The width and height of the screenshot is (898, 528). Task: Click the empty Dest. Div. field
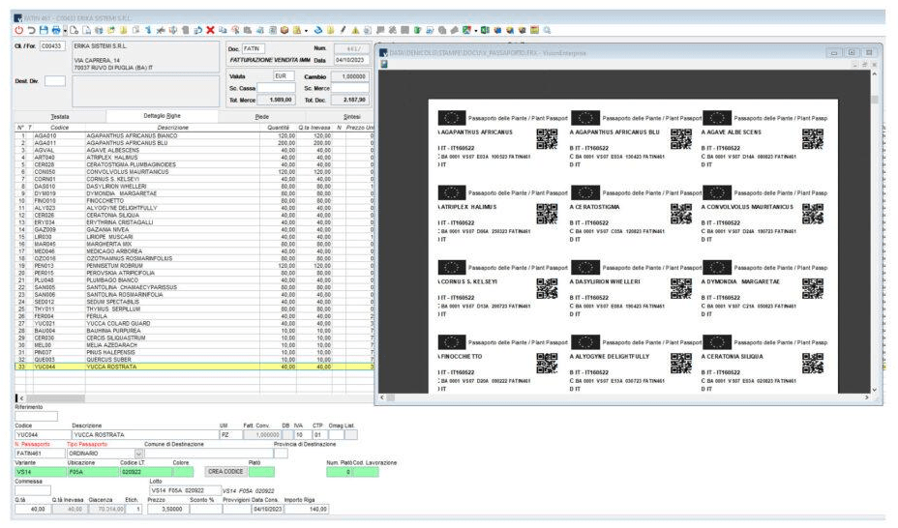click(55, 81)
